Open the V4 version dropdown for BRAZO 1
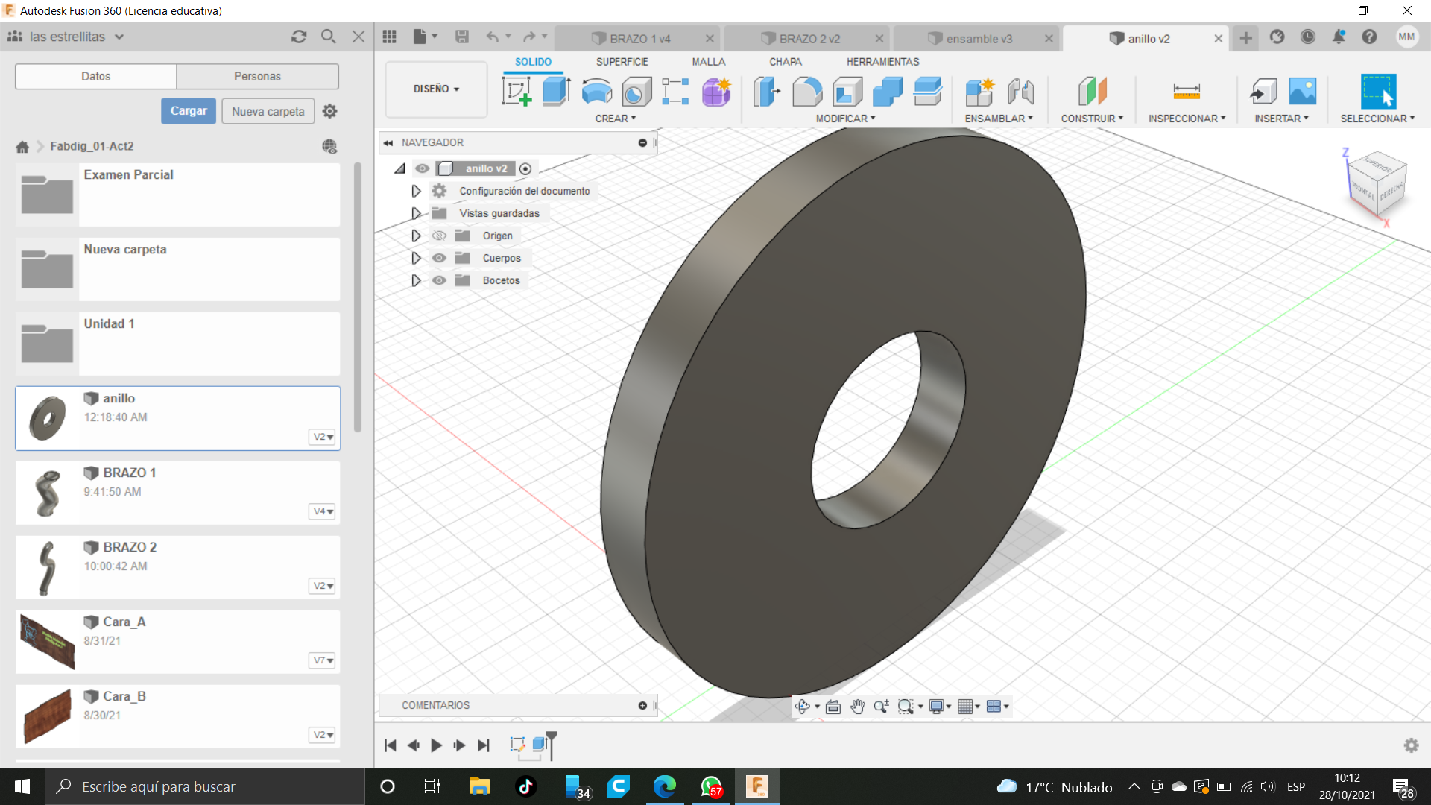 [x=323, y=511]
